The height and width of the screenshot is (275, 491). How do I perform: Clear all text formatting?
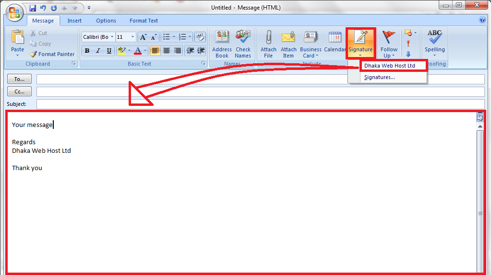coord(200,37)
